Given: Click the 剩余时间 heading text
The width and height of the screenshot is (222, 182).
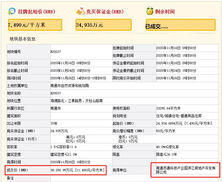Looking at the screenshot, I should (x=165, y=12).
